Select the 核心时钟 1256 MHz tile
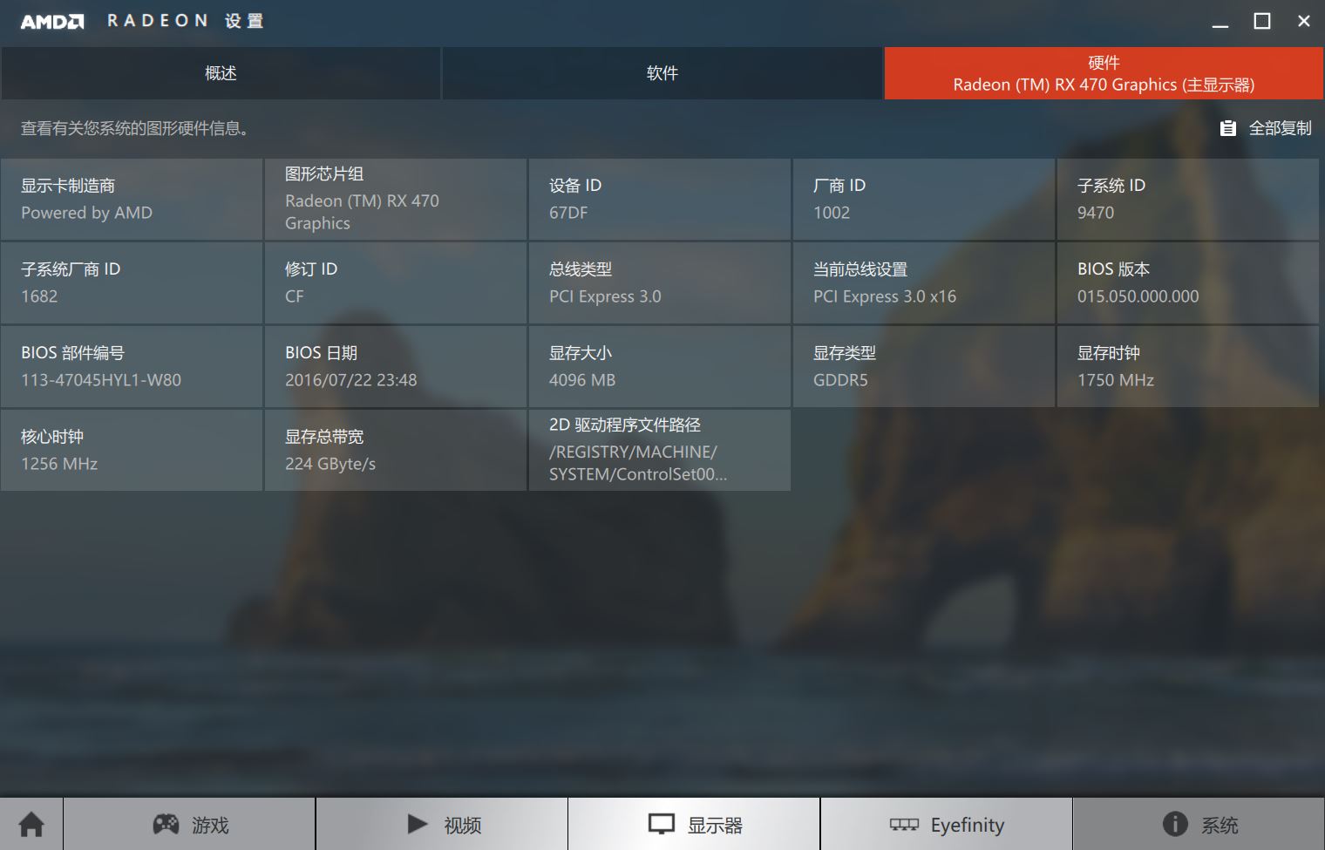 [x=132, y=450]
